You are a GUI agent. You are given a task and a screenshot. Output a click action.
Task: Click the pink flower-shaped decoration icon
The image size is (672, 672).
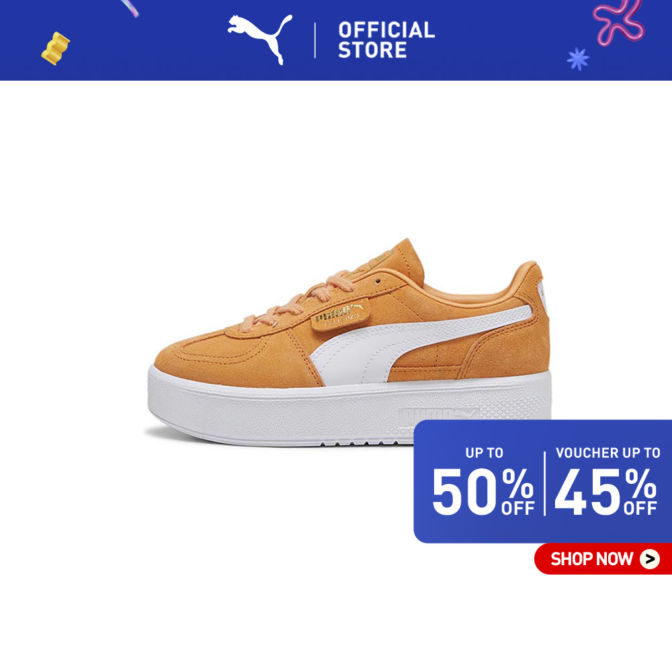click(x=618, y=22)
